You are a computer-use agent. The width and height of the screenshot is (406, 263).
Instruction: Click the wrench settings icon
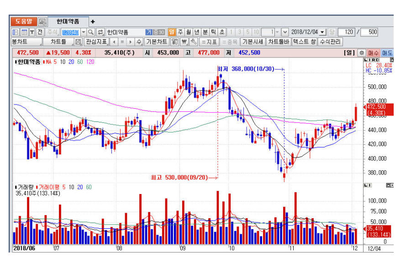pos(194,42)
